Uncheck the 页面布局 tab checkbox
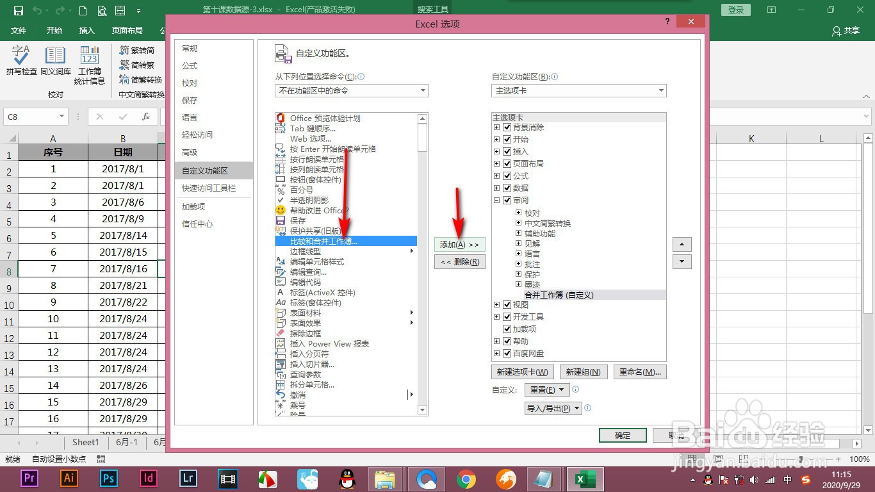This screenshot has width=875, height=492. tap(507, 164)
